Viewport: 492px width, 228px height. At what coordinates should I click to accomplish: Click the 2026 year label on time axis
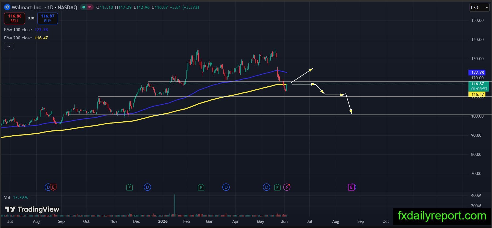(x=163, y=221)
